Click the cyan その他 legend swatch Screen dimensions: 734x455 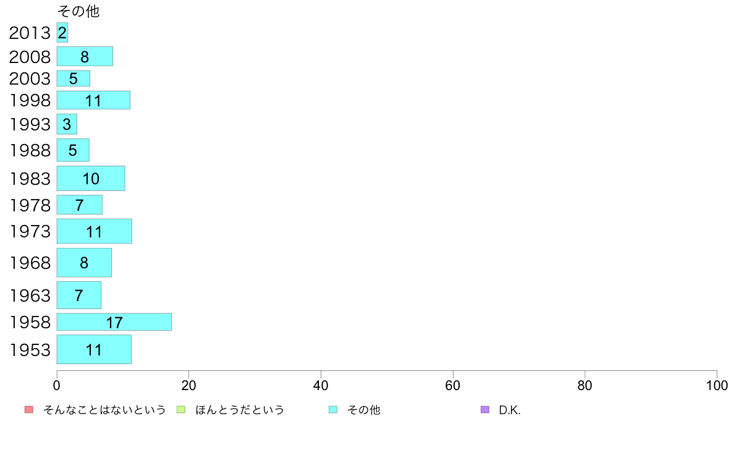(x=333, y=409)
